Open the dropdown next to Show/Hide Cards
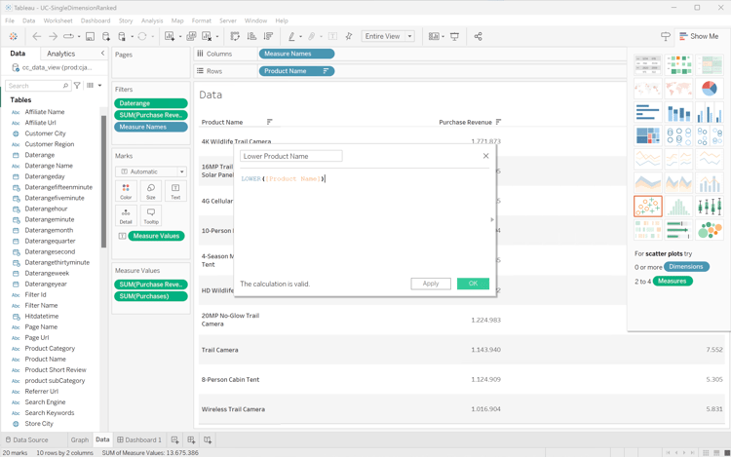Image resolution: width=731 pixels, height=457 pixels. 442,36
